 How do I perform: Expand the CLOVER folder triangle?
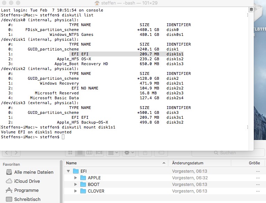click(76, 191)
